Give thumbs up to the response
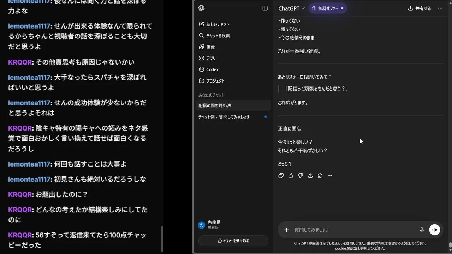452x254 pixels. click(291, 176)
